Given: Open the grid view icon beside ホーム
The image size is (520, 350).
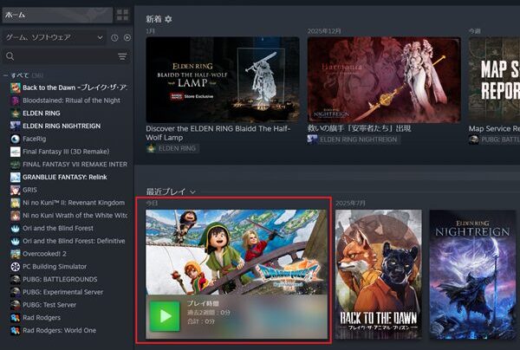Looking at the screenshot, I should point(122,15).
